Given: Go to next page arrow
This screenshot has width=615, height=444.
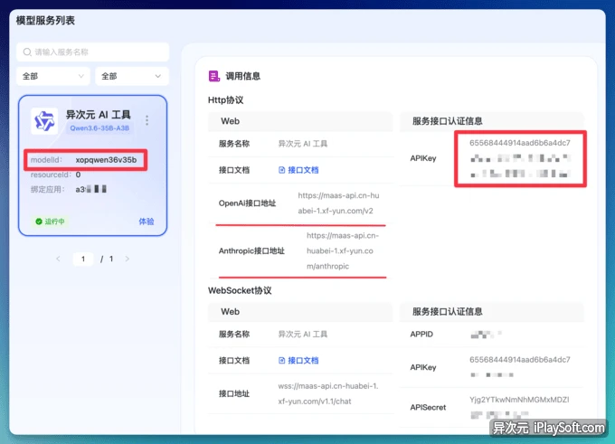Looking at the screenshot, I should click(x=128, y=259).
